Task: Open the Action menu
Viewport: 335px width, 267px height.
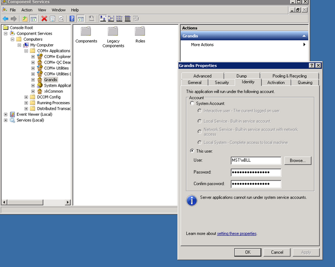Action: pos(27,10)
